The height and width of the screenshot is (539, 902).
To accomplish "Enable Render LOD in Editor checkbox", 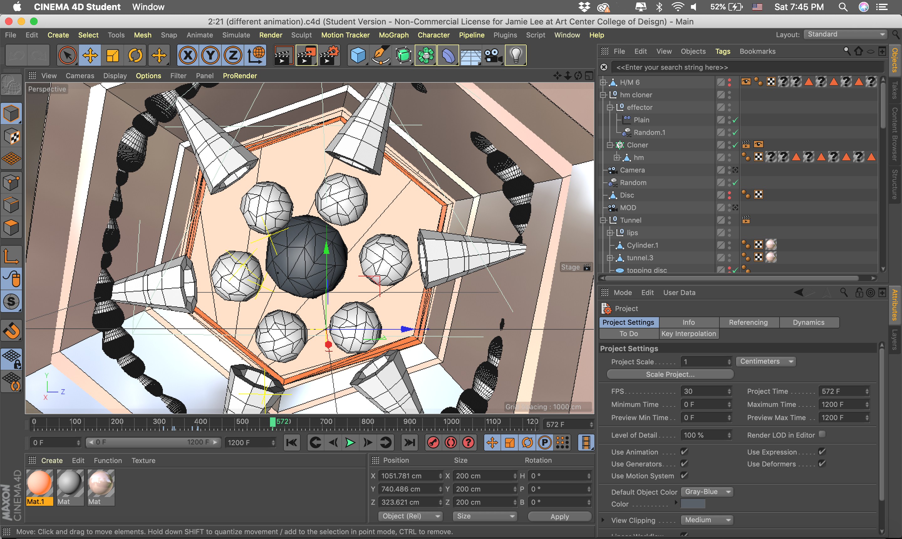I will [822, 434].
